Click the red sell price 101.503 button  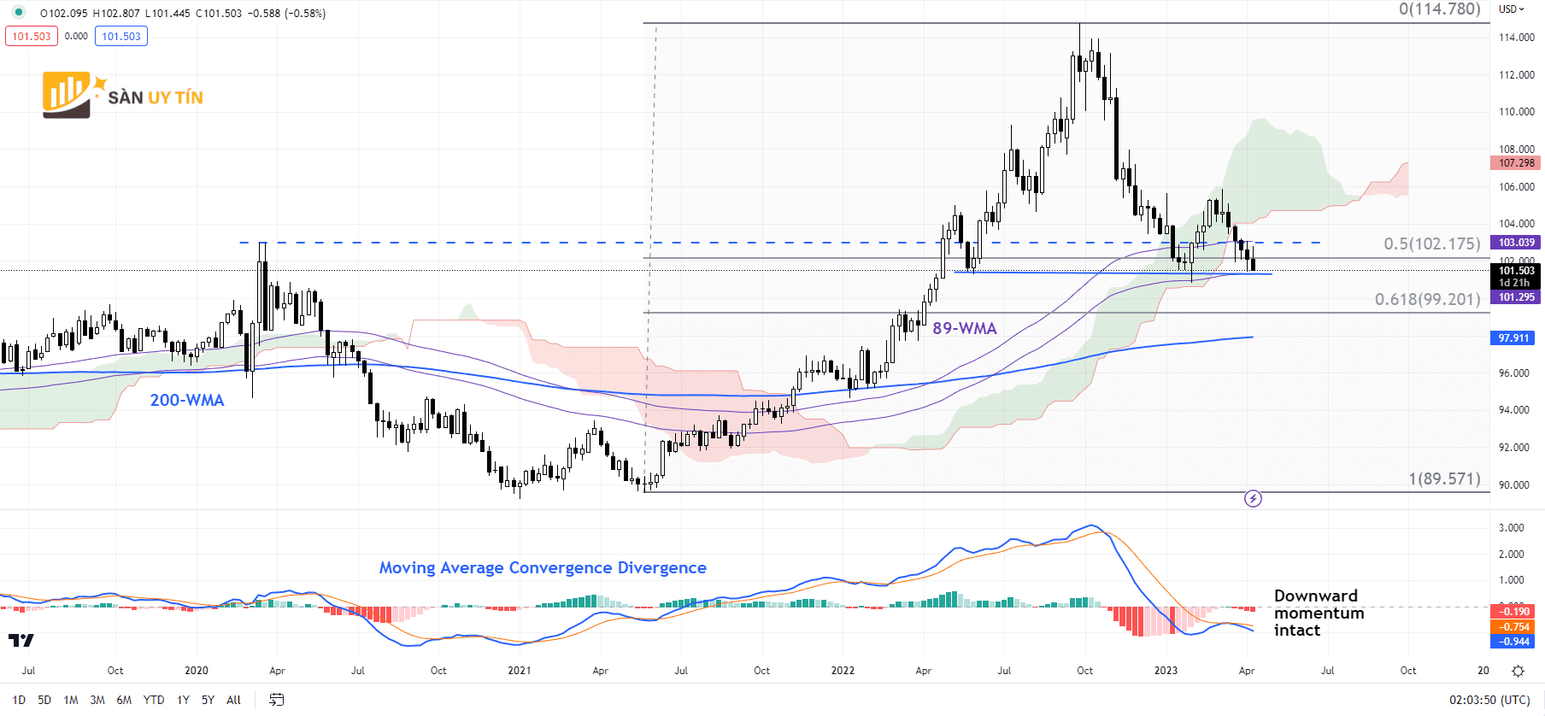tap(32, 36)
